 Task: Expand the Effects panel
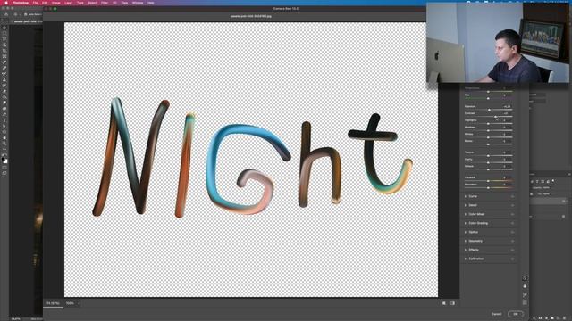click(466, 250)
